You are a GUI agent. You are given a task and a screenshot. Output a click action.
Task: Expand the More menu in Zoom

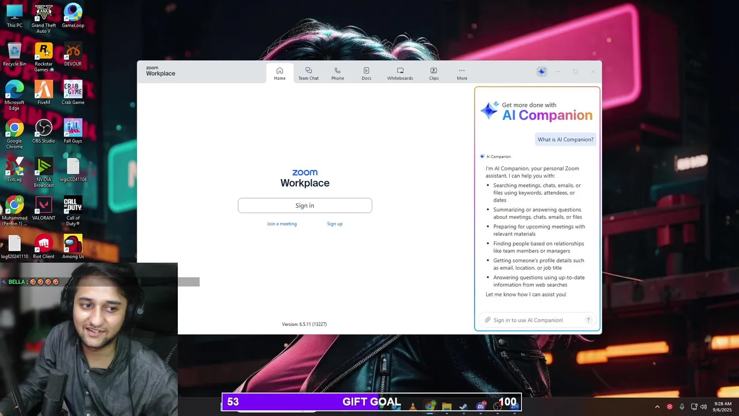click(462, 73)
